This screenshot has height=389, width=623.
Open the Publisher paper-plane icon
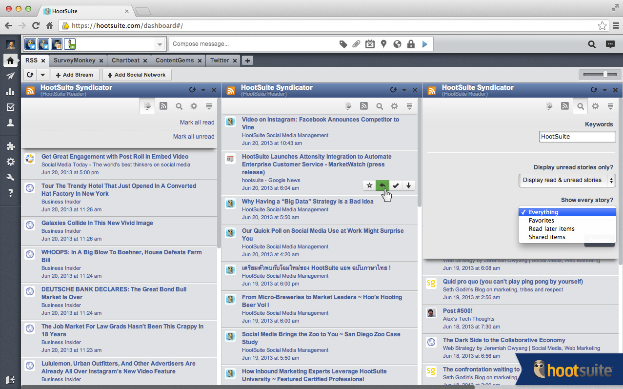pos(10,76)
